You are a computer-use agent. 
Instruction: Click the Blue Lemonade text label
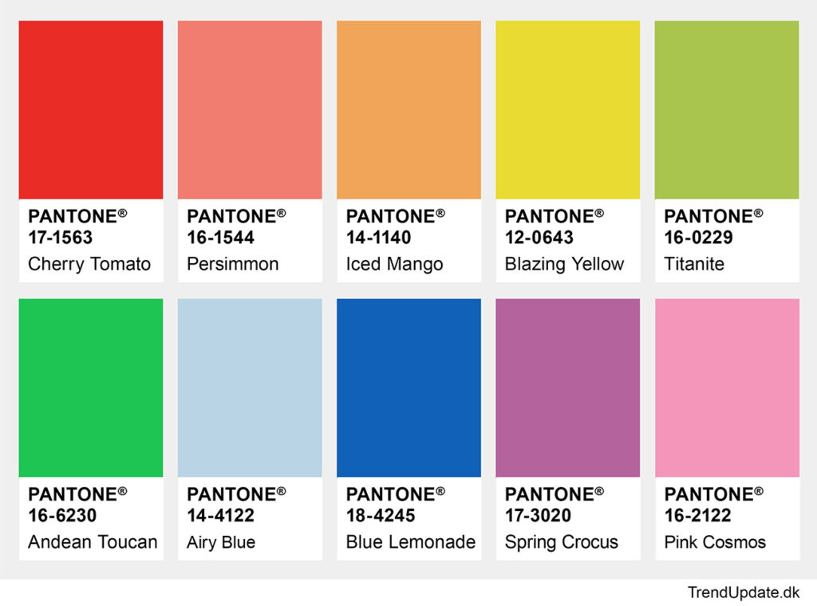point(410,542)
